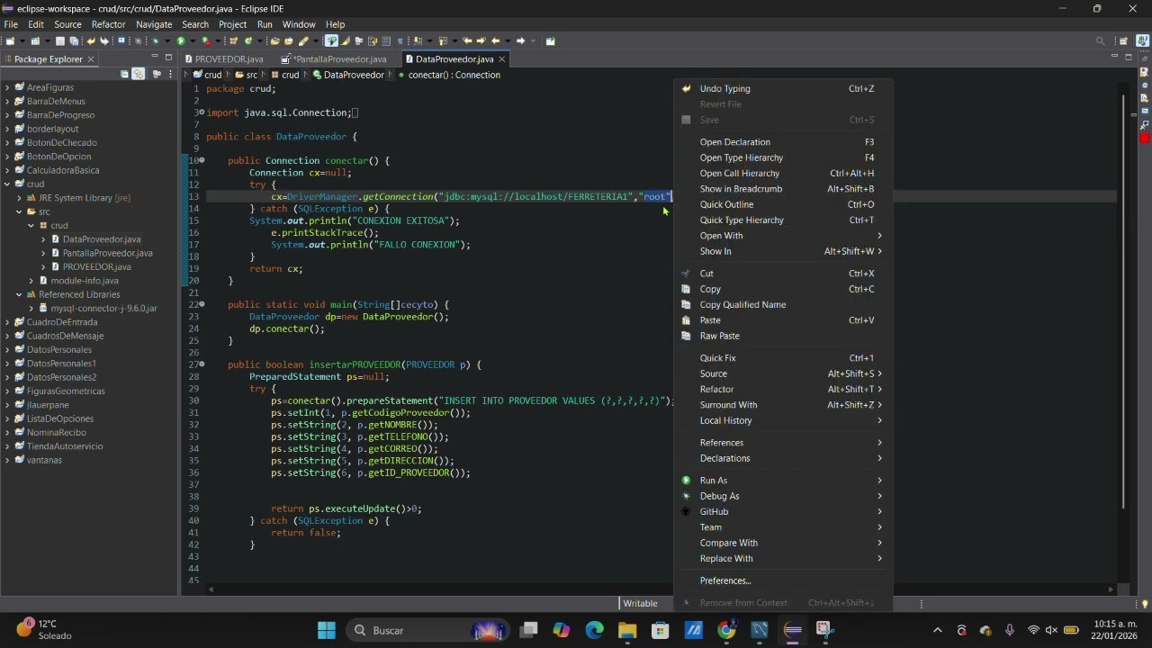Image resolution: width=1152 pixels, height=648 pixels.
Task: Expand the AreaFiguras project node
Action: (x=7, y=87)
